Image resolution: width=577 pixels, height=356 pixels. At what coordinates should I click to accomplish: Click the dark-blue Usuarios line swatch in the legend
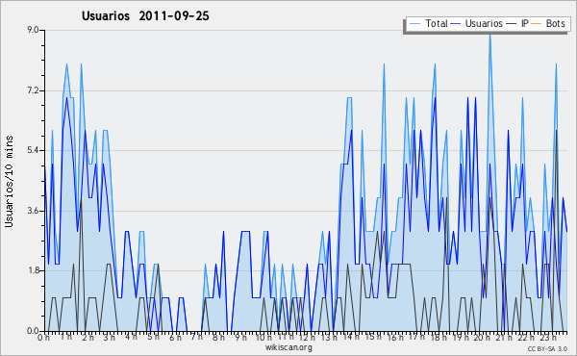point(456,24)
